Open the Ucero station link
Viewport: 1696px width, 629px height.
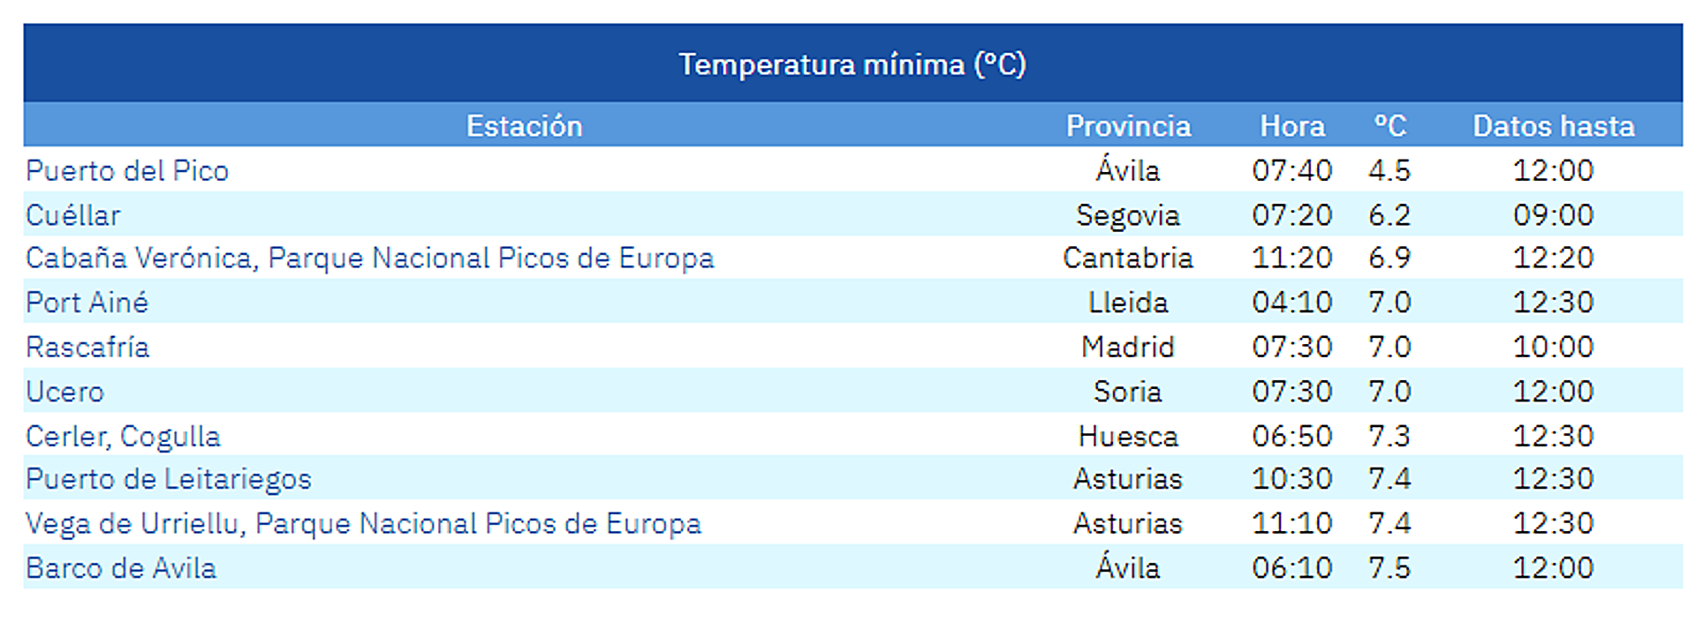pyautogui.click(x=64, y=392)
